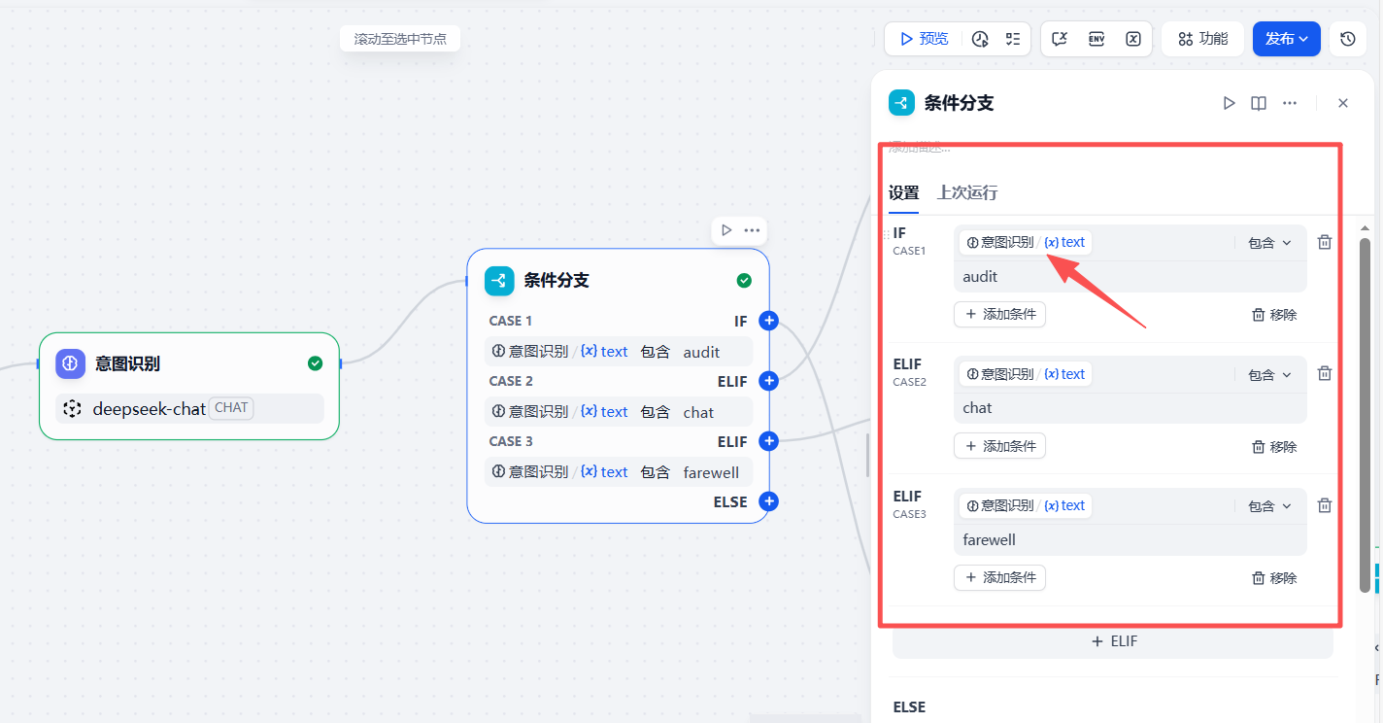This screenshot has height=723, width=1383.
Task: Click 移除 to remove CASE2
Action: coord(1274,447)
